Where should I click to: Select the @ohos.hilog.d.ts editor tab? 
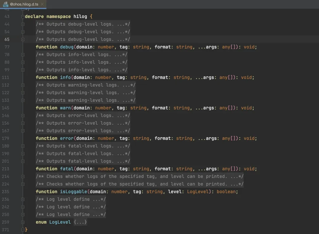tap(24, 4)
